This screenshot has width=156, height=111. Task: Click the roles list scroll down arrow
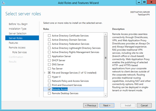106,95
